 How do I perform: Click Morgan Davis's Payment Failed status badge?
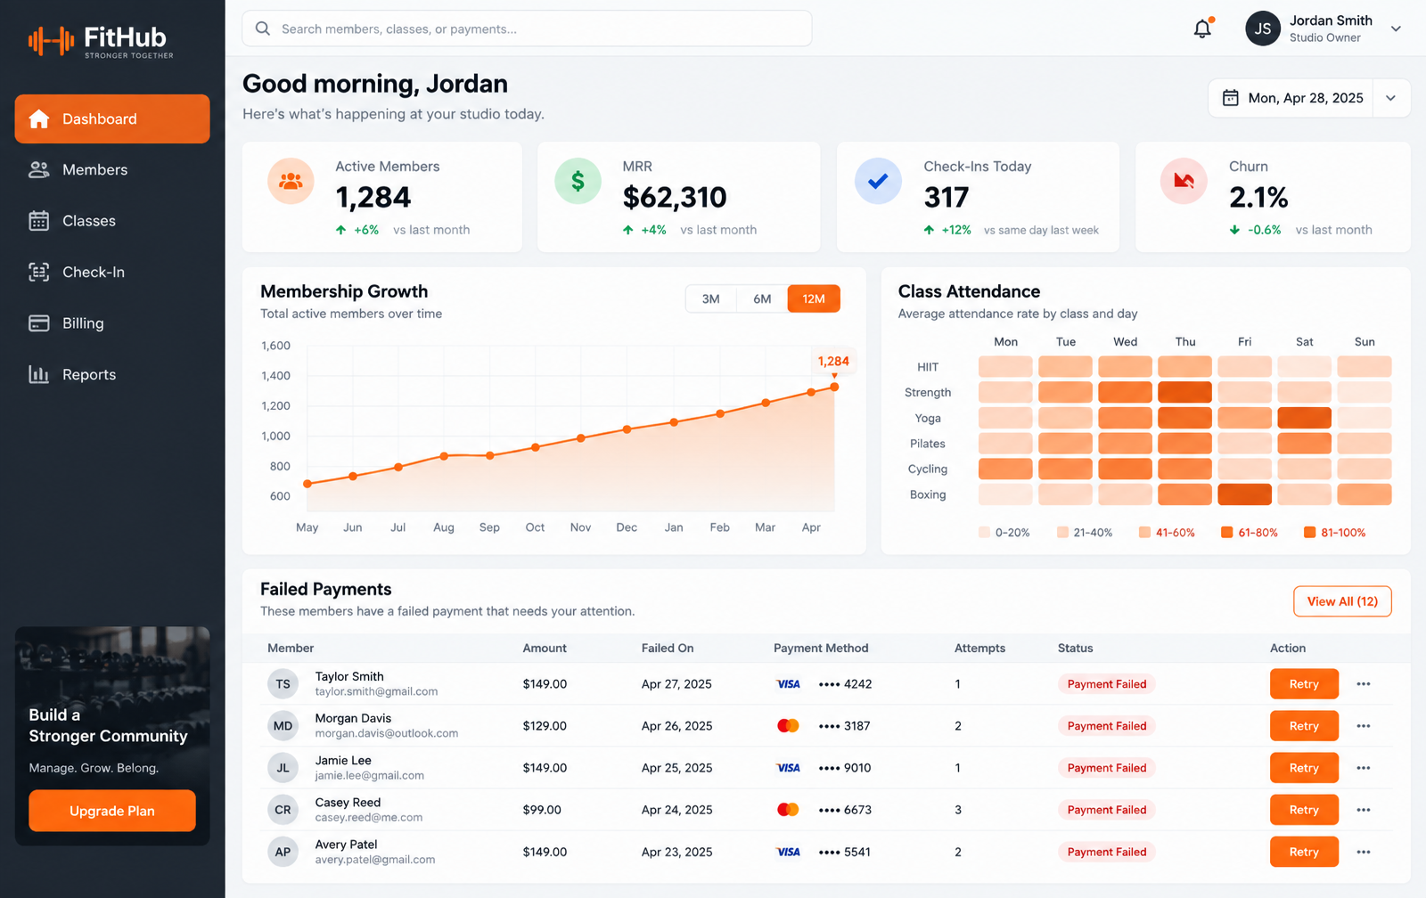[x=1107, y=726]
